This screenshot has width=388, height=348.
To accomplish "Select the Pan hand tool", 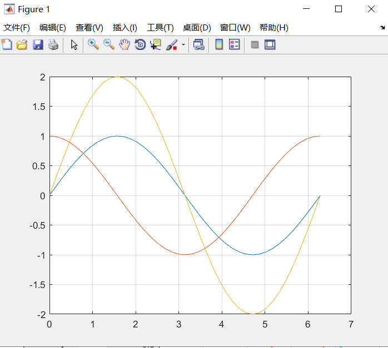I will pyautogui.click(x=125, y=45).
